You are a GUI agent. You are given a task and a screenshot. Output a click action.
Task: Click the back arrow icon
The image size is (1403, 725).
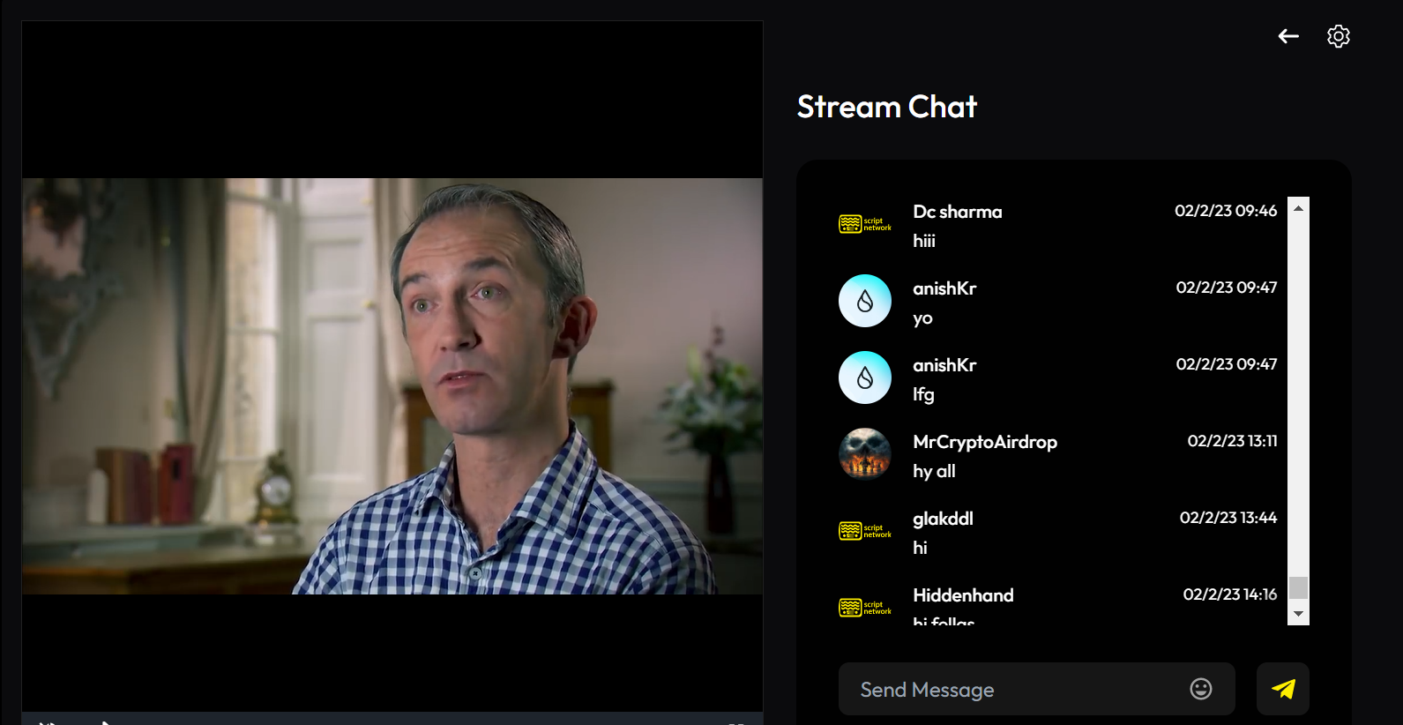point(1288,36)
